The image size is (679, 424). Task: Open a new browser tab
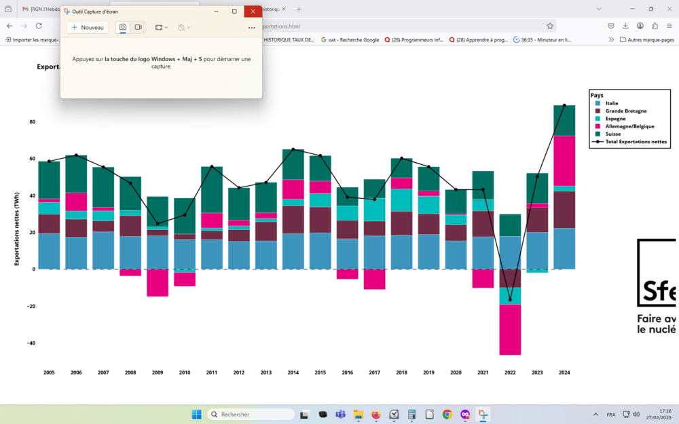point(299,9)
